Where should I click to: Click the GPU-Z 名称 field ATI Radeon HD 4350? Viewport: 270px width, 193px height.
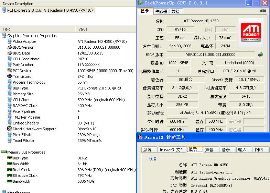point(201,21)
